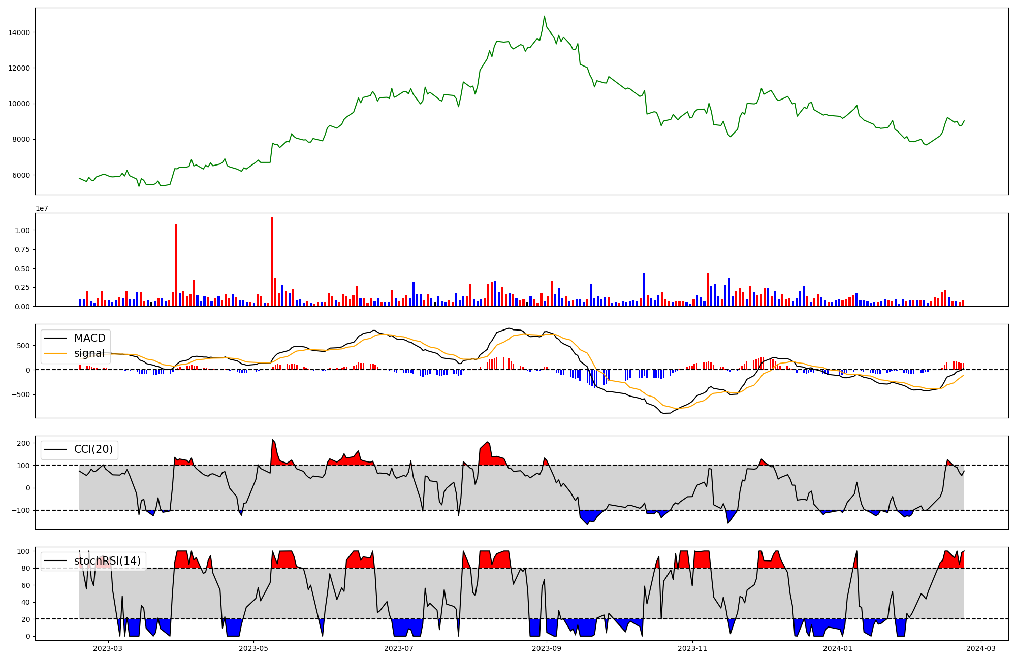
Task: Click the 6000 price axis tick label
Action: click(x=21, y=175)
